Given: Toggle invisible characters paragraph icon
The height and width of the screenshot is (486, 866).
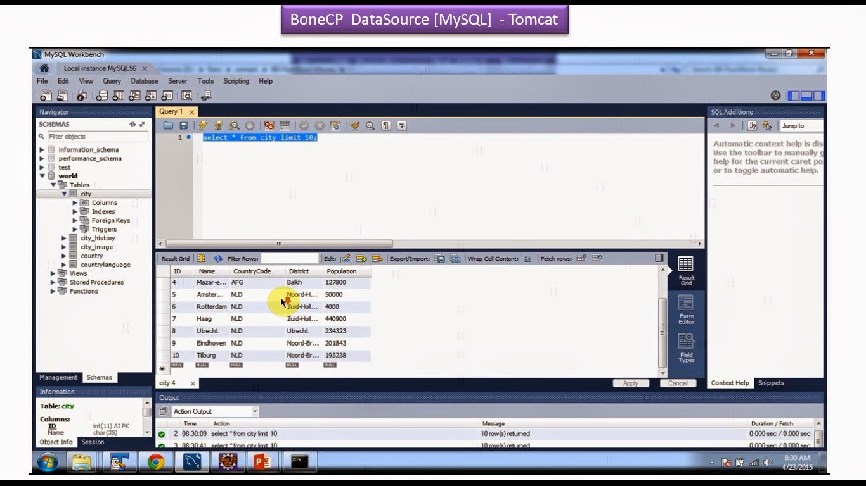Looking at the screenshot, I should 386,125.
